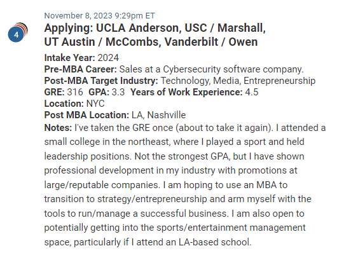The height and width of the screenshot is (253, 351).
Task: Open the November 8, 2023 timestamp link
Action: click(99, 16)
